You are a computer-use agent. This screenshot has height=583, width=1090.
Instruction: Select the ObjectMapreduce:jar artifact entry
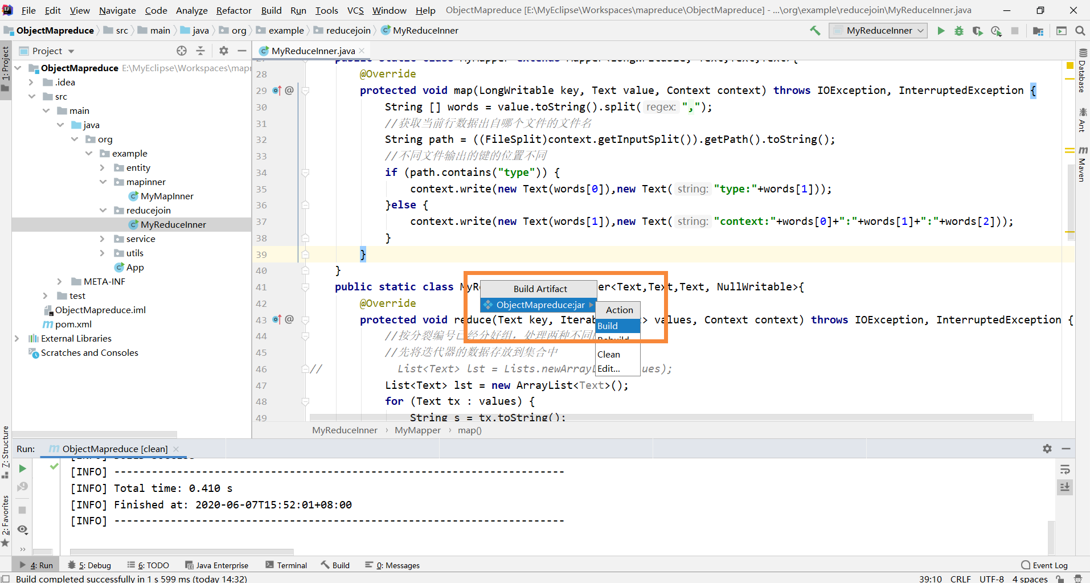pos(538,305)
